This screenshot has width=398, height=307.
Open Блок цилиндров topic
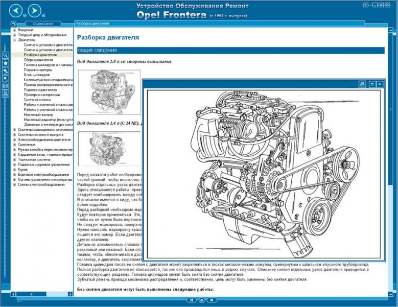pos(37,75)
